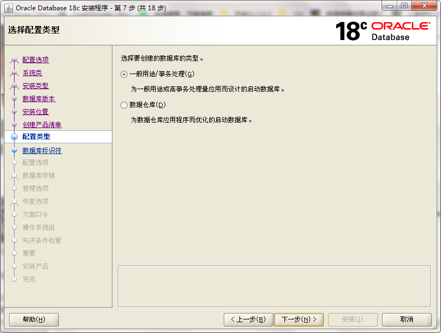
Task: Select 数据仓库 radio option
Action: [124, 105]
